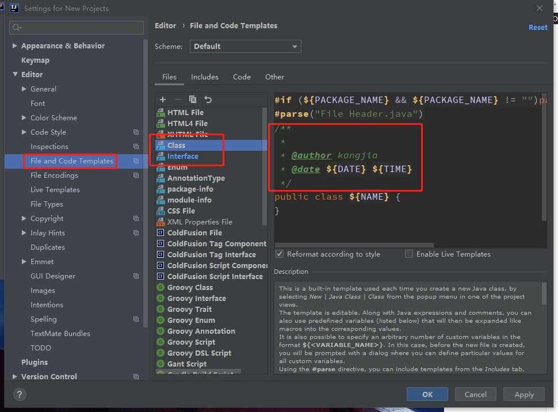This screenshot has height=412, width=558.
Task: Click the XML Properties File icon
Action: tap(161, 222)
